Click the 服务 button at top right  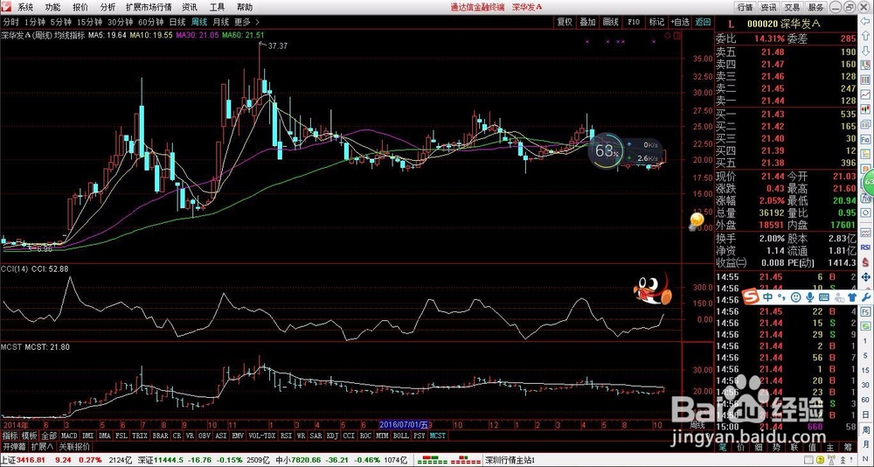pyautogui.click(x=815, y=7)
